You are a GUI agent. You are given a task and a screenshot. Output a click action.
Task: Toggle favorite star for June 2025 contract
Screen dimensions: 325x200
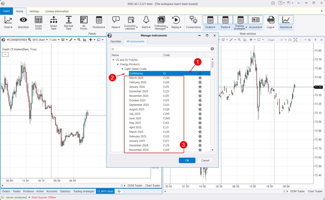200,118
